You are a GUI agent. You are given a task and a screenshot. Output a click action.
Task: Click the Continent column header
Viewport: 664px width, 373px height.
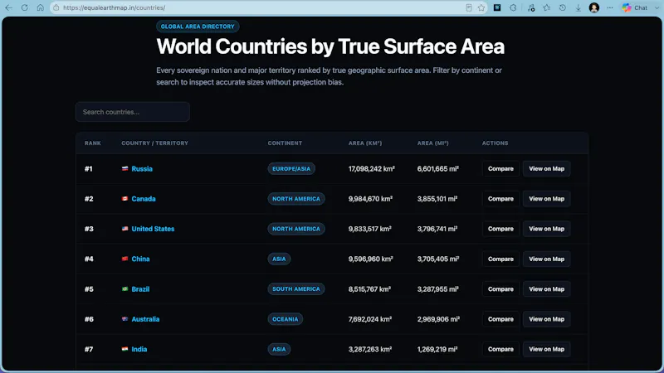pos(285,143)
